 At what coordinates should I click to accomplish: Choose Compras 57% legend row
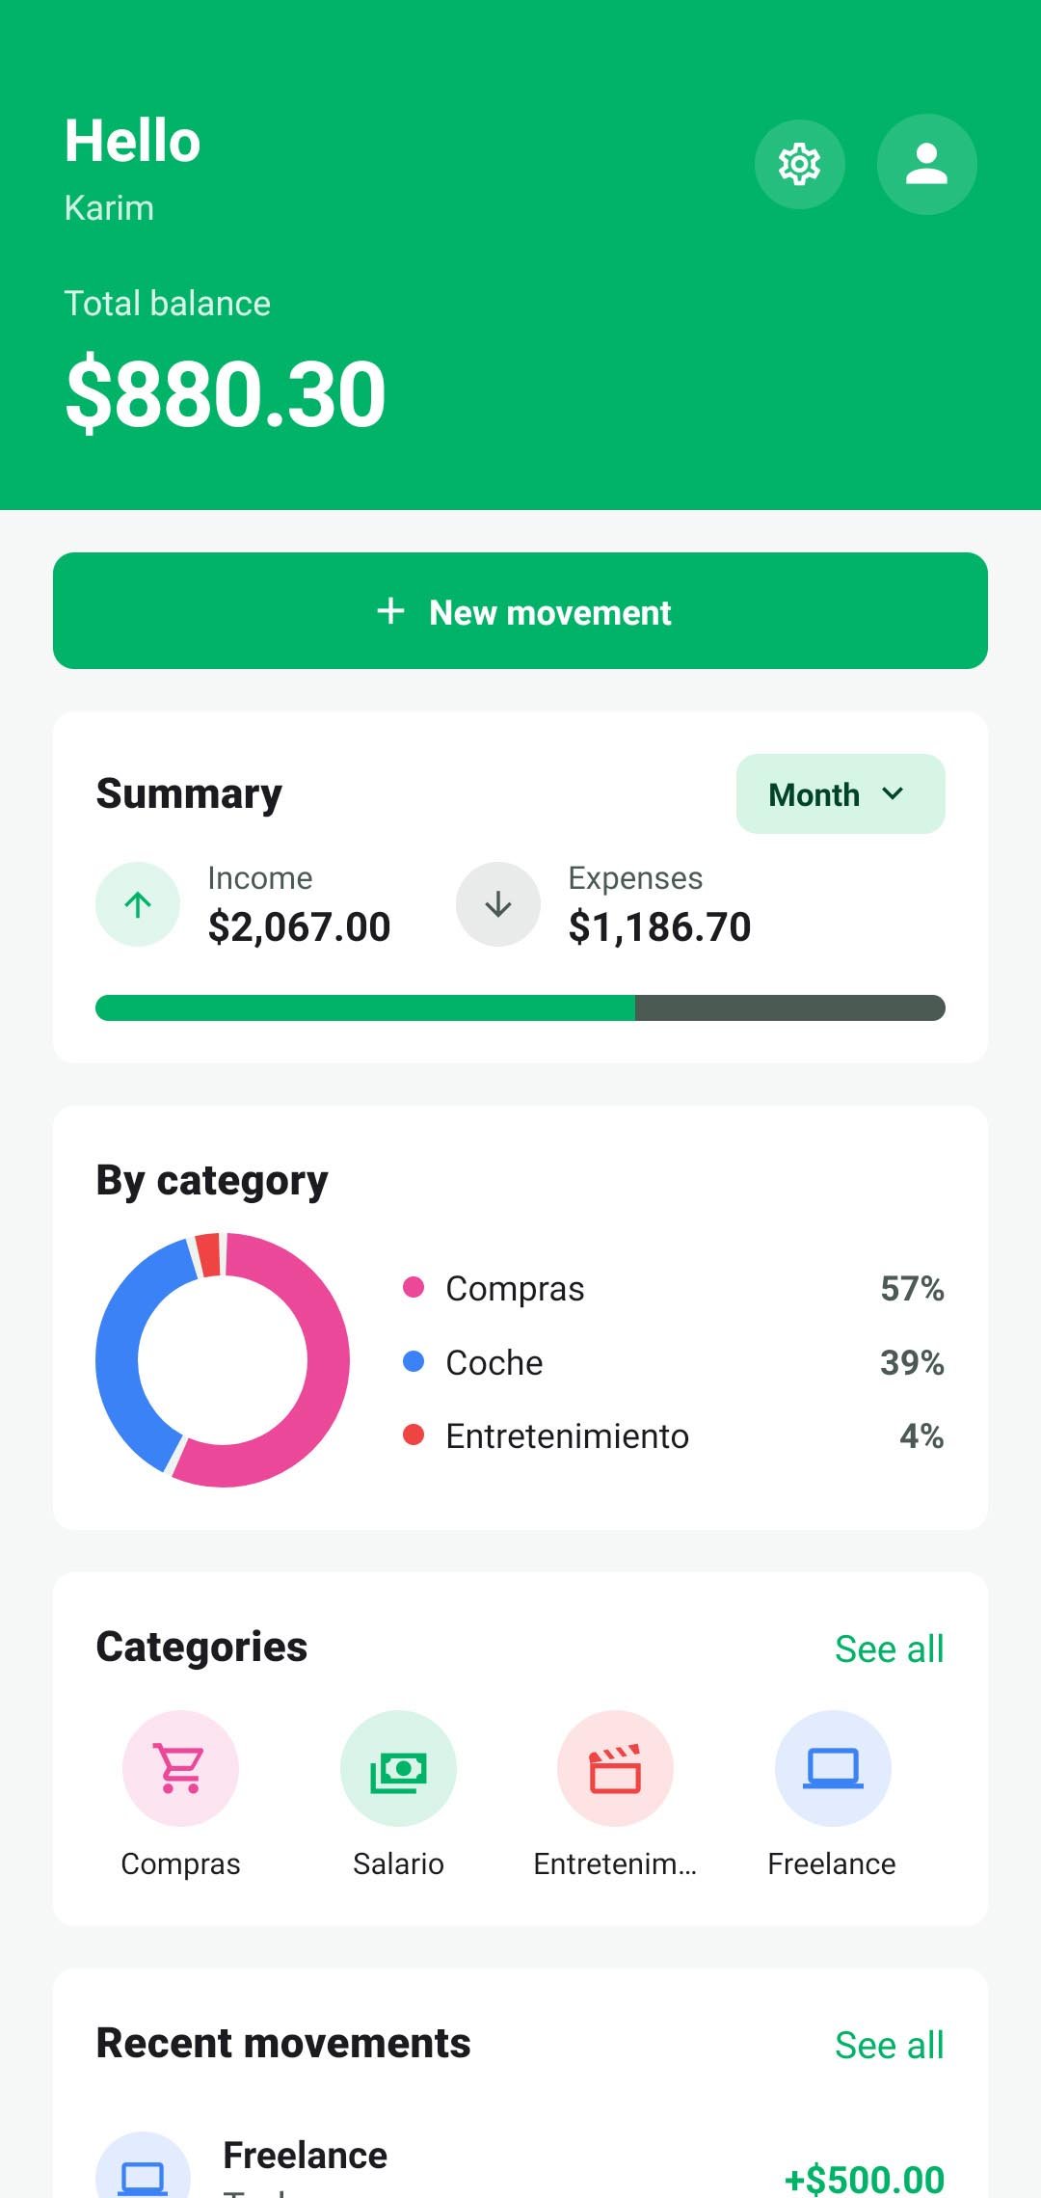coord(673,1288)
